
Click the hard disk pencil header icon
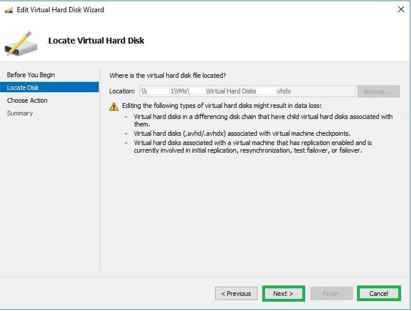(x=21, y=44)
